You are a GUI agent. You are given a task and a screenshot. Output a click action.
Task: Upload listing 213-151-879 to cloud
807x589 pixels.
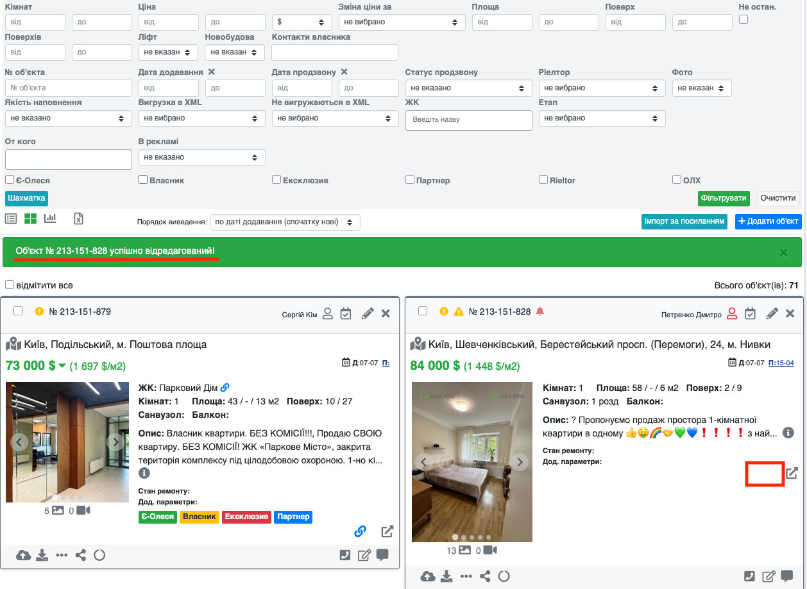pos(23,556)
